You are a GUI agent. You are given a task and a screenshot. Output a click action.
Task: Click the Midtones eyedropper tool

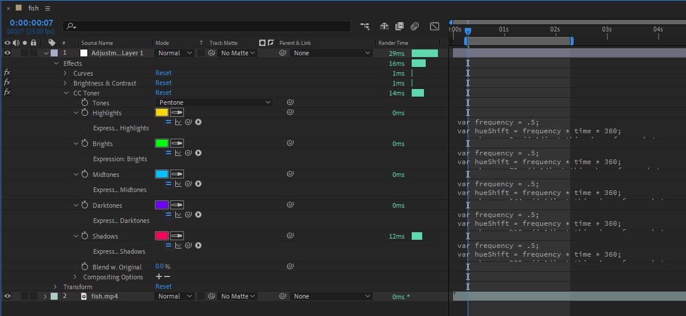click(177, 175)
